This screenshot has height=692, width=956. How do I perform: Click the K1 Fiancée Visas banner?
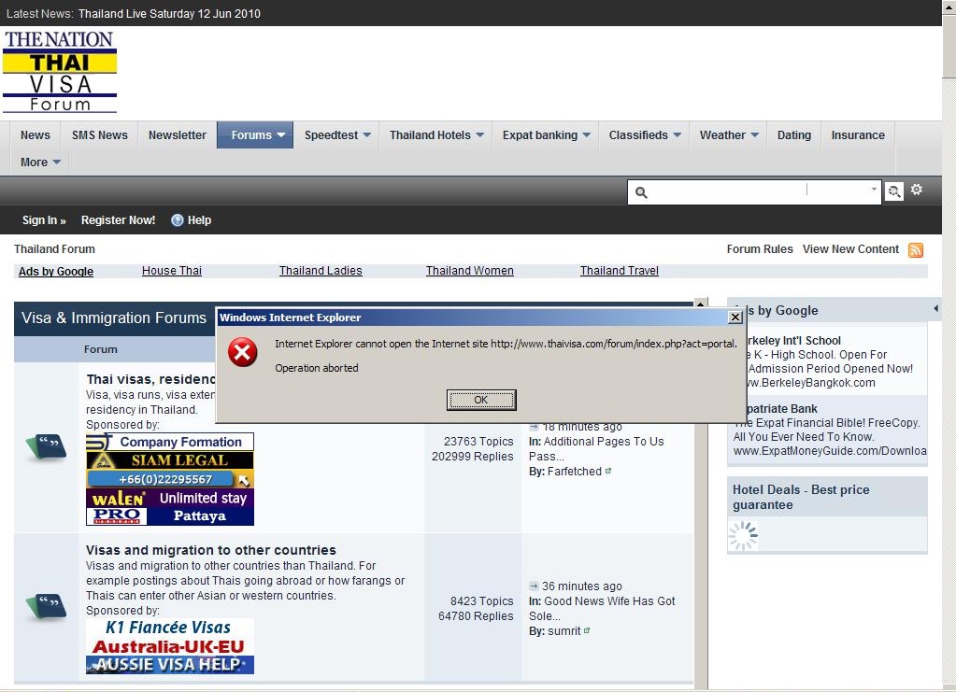click(x=170, y=628)
